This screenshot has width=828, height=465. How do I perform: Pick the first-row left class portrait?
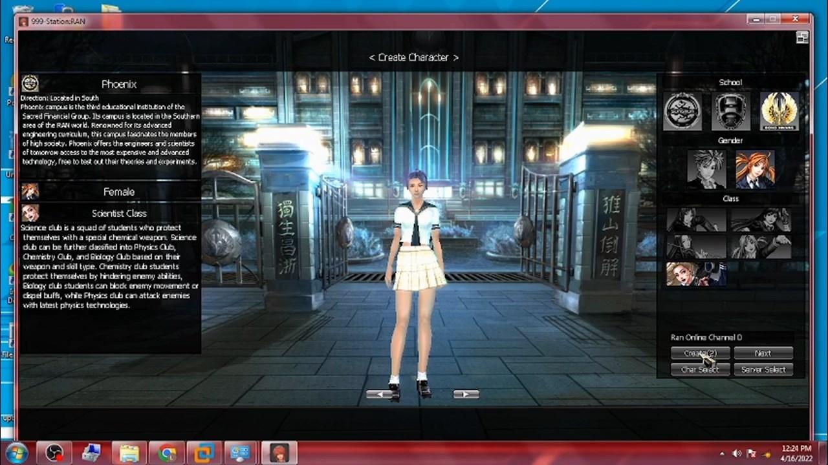(x=697, y=220)
